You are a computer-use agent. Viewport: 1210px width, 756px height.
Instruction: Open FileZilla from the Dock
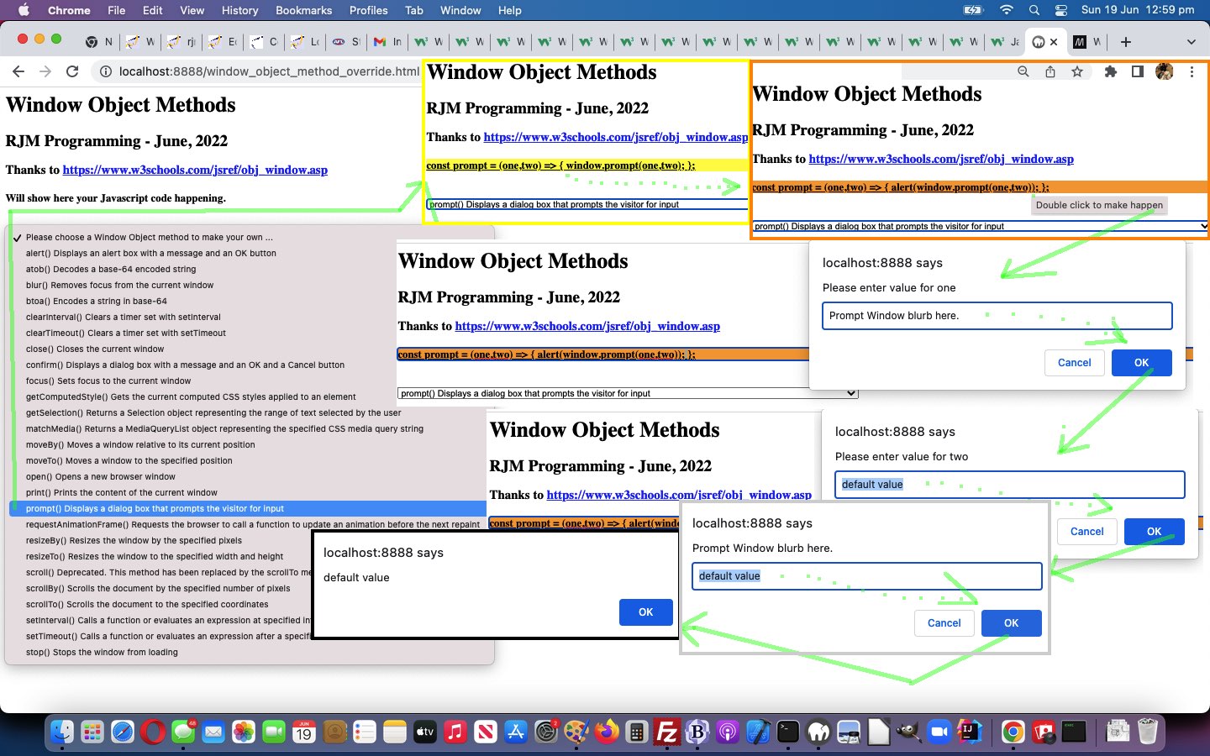(666, 732)
